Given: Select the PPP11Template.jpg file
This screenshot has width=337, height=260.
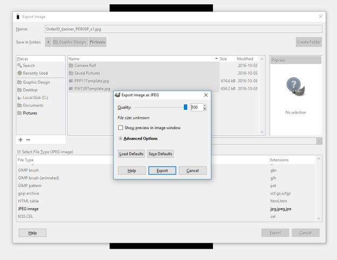Looking at the screenshot, I should click(92, 81).
